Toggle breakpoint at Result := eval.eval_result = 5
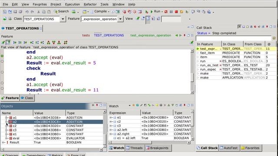Image resolution: width=278 pixels, height=156 pixels. tap(2, 62)
